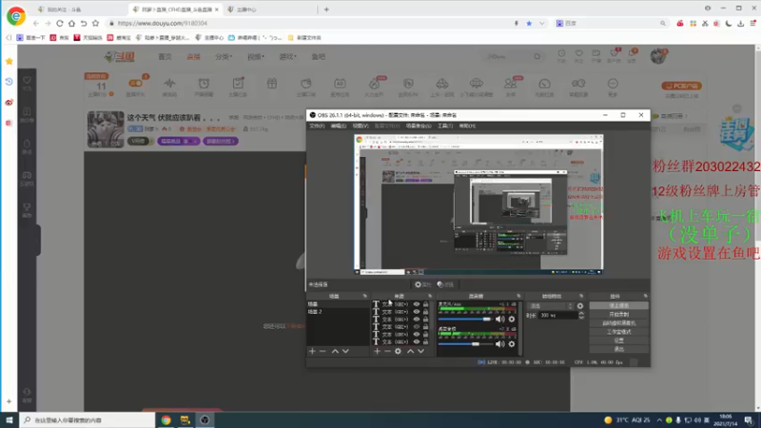This screenshot has height=428, width=761.
Task: Move source up in OBS Sources panel
Action: coord(410,351)
